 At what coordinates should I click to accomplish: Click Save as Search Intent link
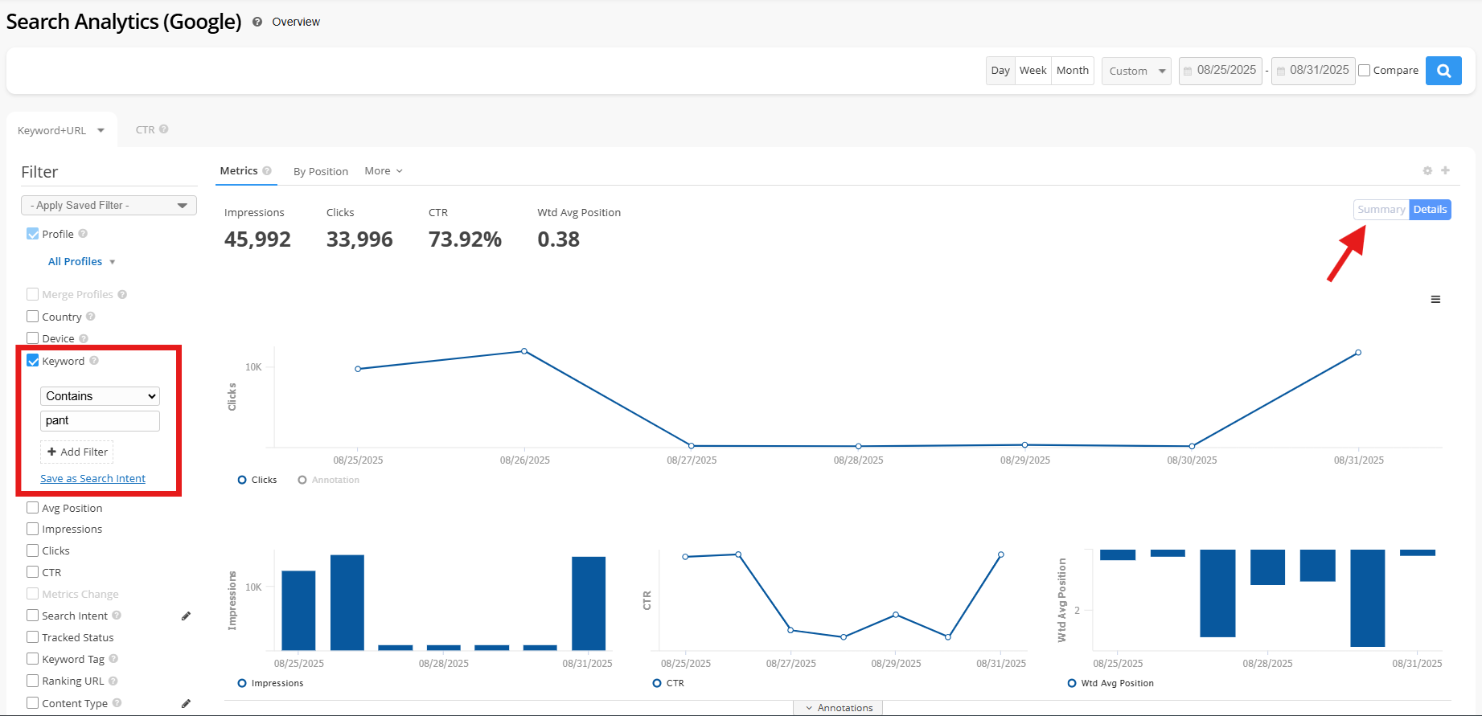pyautogui.click(x=92, y=479)
